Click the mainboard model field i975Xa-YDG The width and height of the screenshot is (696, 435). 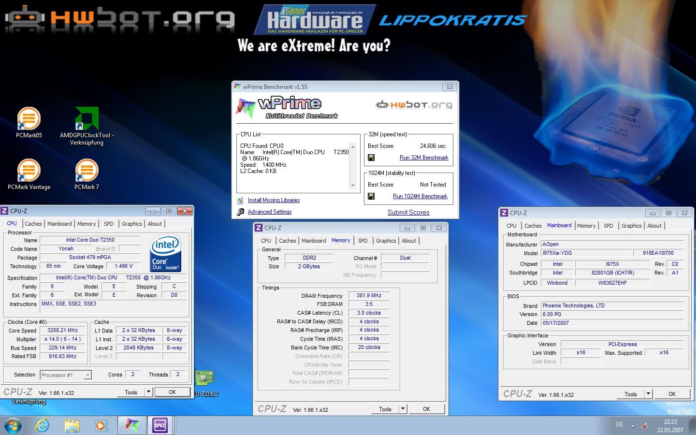click(585, 253)
